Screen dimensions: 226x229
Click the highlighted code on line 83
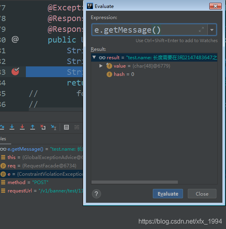point(54,72)
